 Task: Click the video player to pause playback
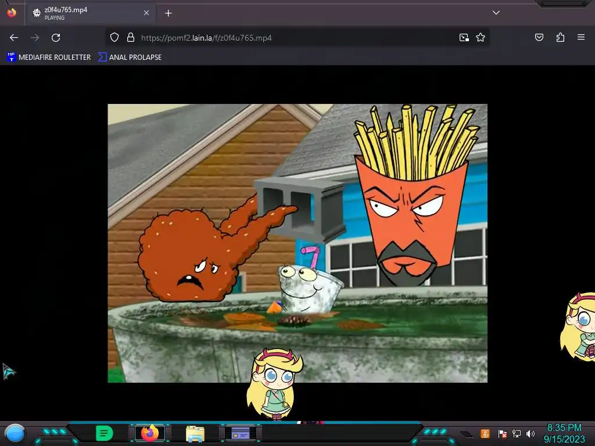point(297,243)
